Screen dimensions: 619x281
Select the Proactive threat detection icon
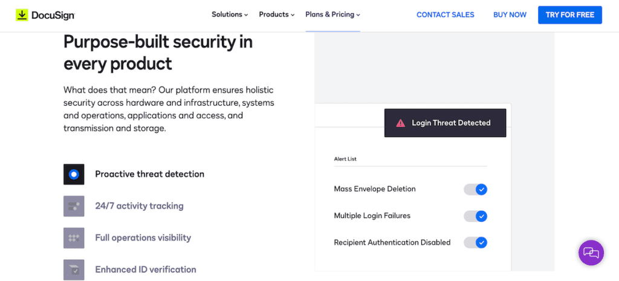(74, 174)
